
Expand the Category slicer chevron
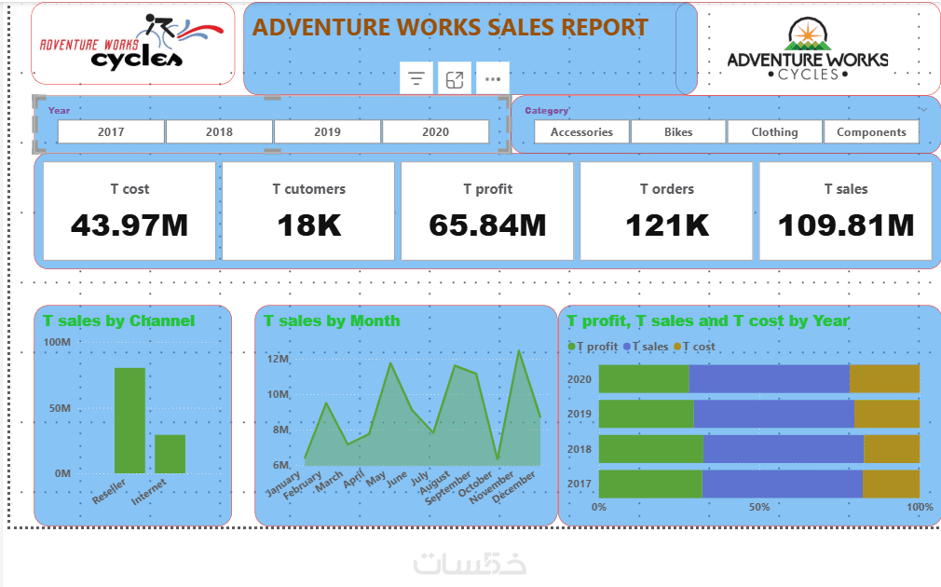click(x=923, y=110)
